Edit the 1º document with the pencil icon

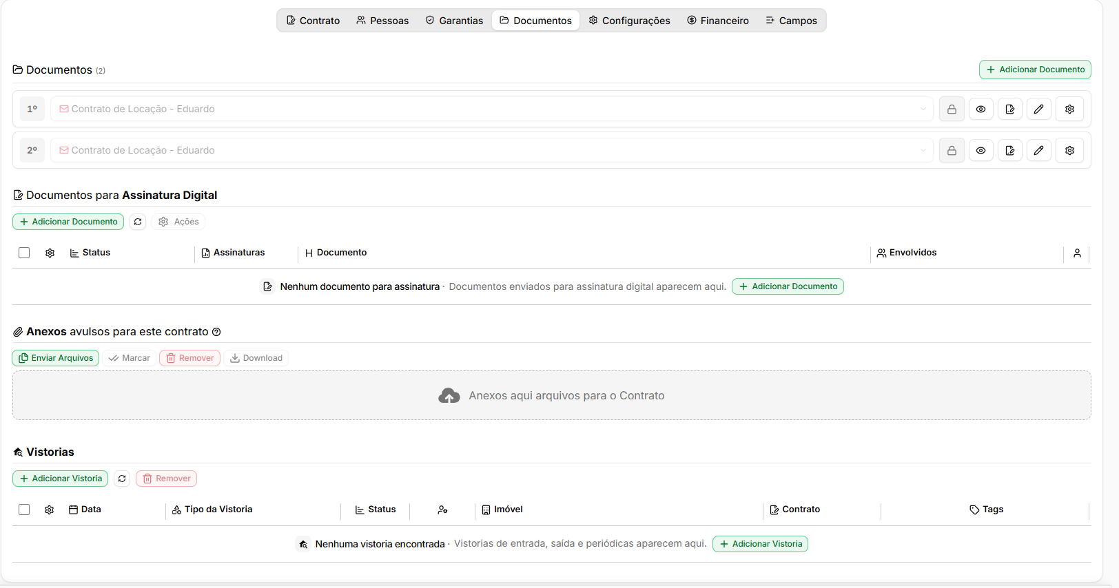pos(1039,109)
